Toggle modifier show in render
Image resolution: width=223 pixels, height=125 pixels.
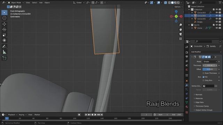click(209, 57)
